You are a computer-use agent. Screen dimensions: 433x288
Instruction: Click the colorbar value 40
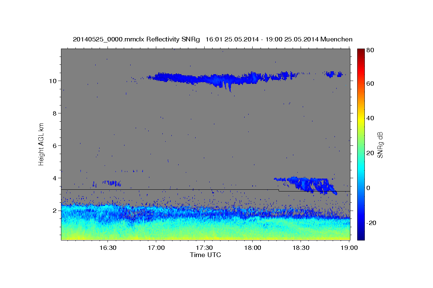click(370, 118)
